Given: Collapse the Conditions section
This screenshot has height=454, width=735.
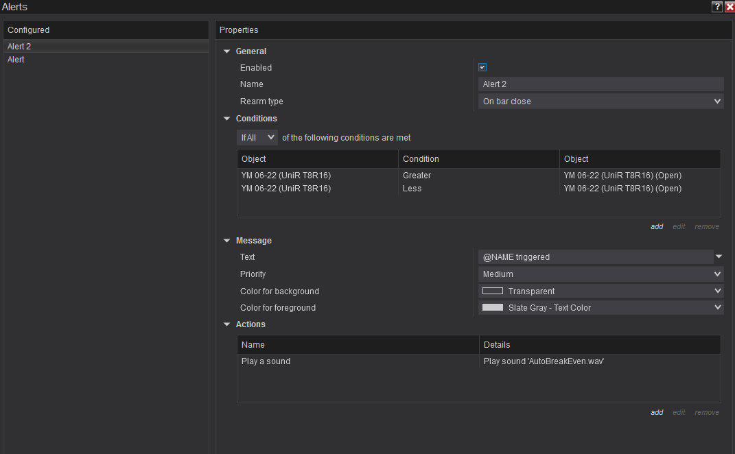Looking at the screenshot, I should coord(227,119).
